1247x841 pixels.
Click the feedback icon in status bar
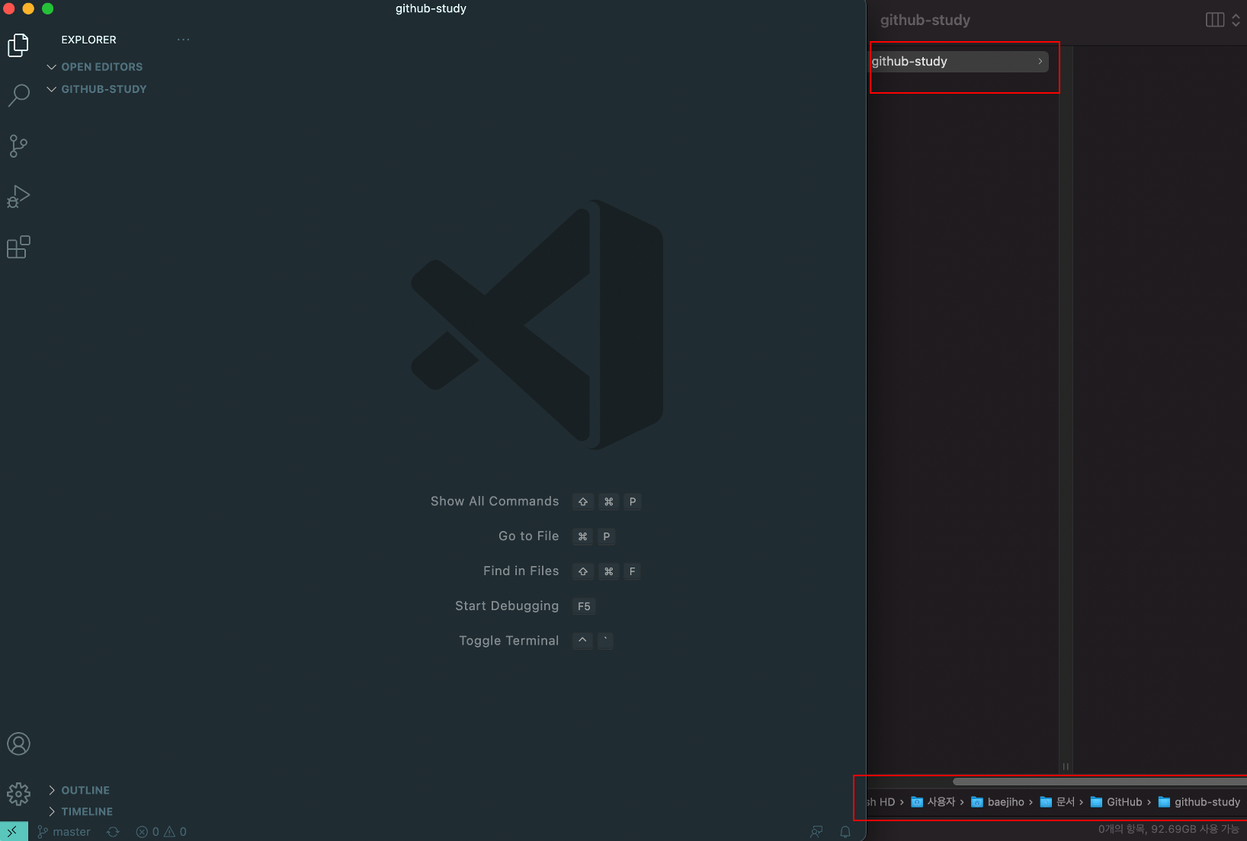[816, 832]
